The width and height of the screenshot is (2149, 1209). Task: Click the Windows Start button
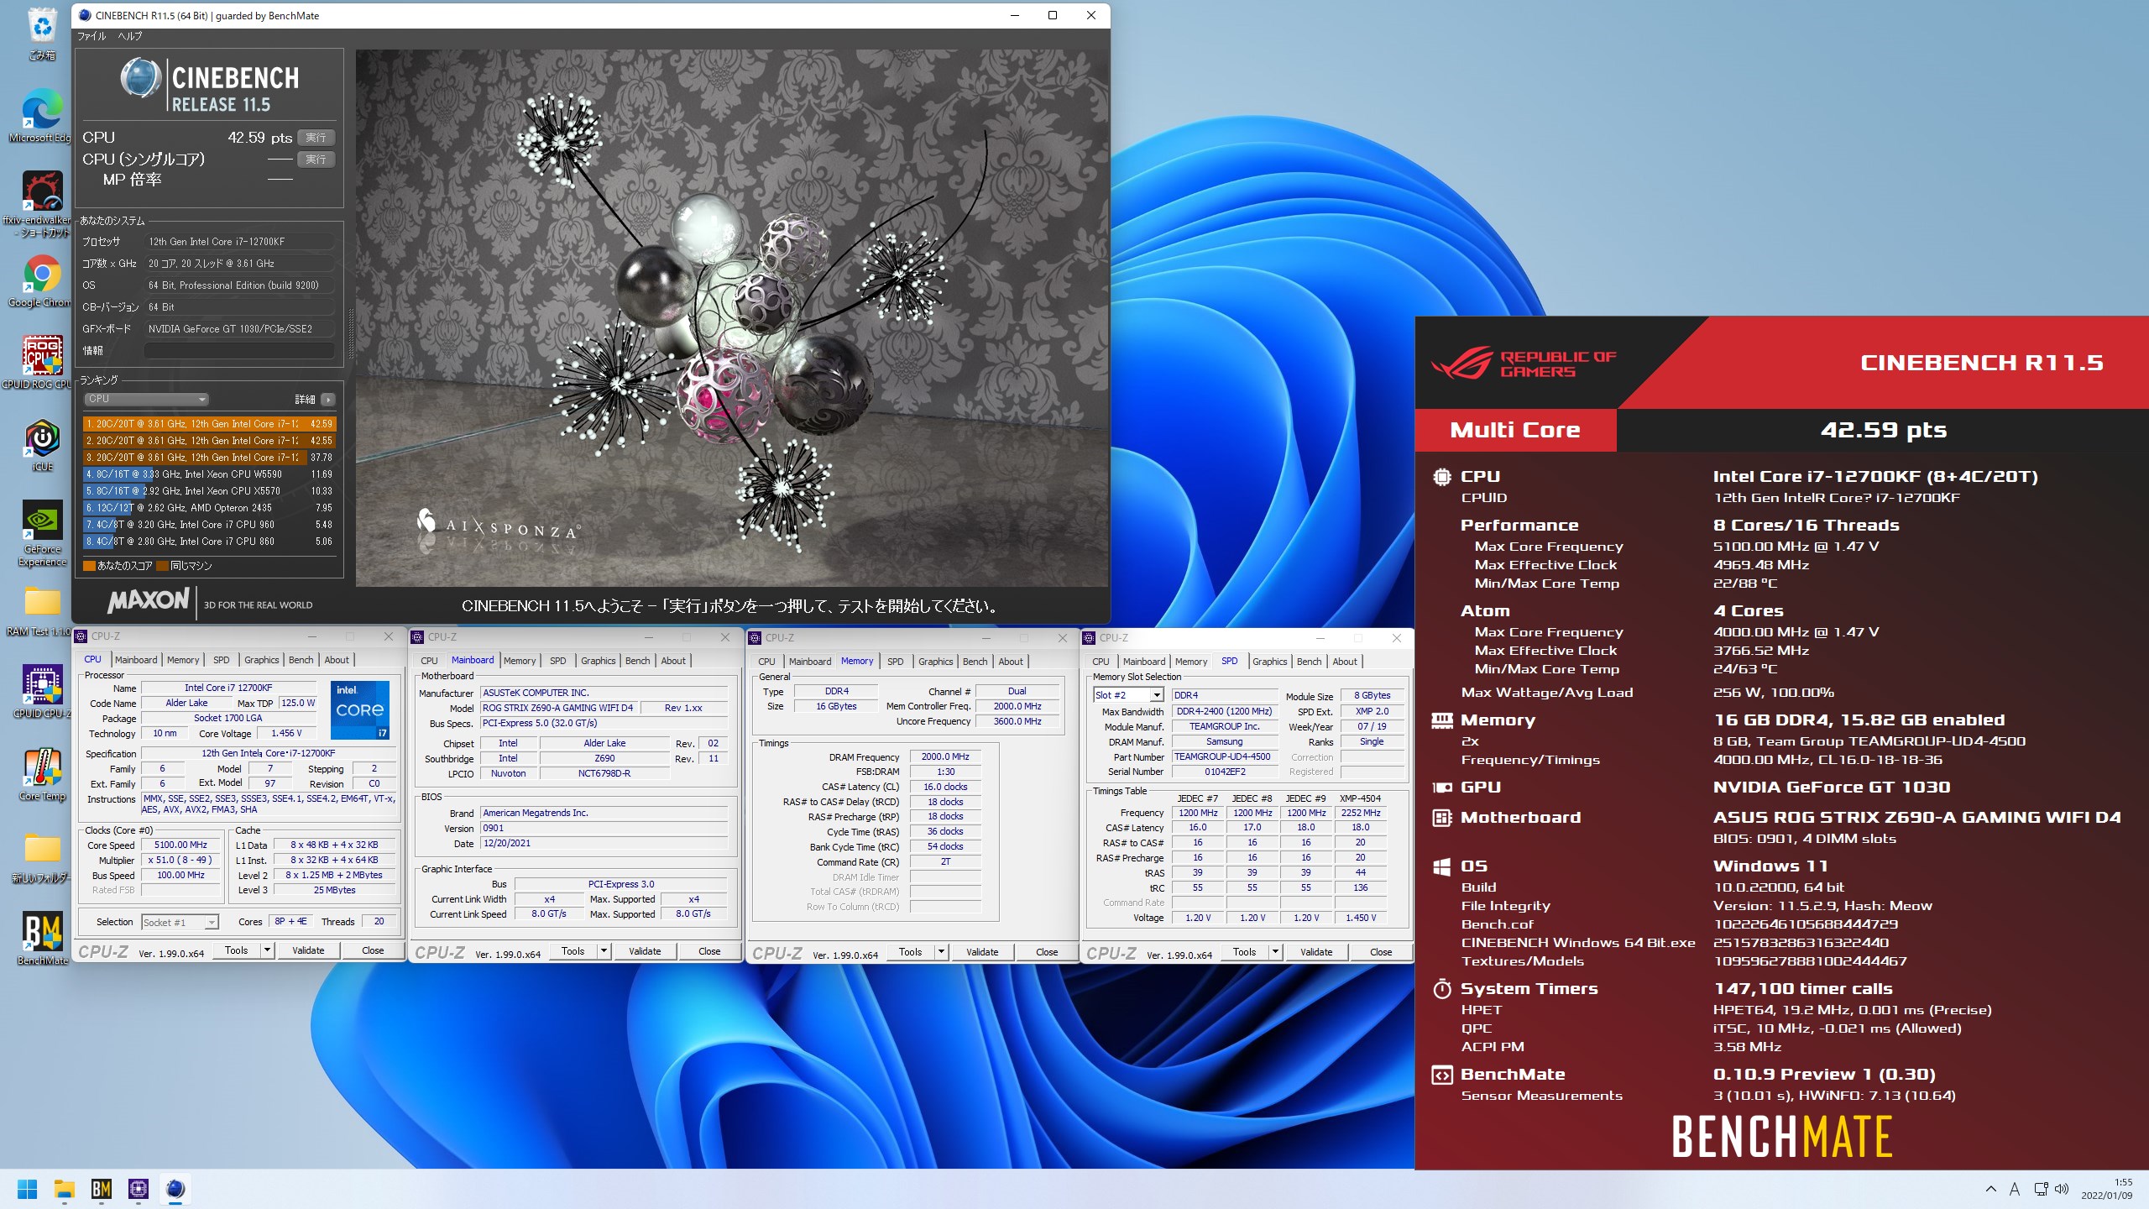(x=27, y=1189)
